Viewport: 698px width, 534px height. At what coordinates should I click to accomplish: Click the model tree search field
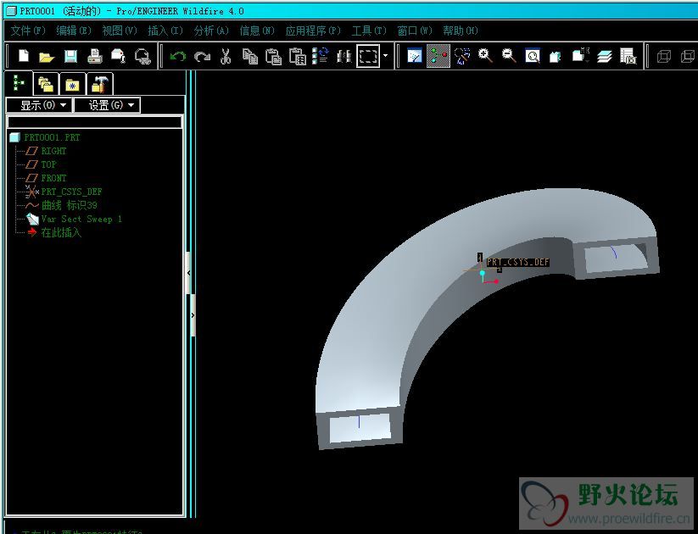click(95, 122)
